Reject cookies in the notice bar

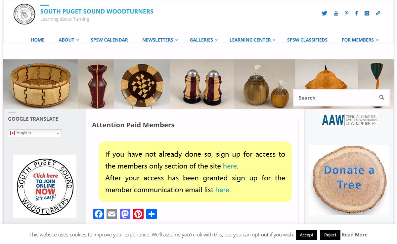pyautogui.click(x=330, y=235)
